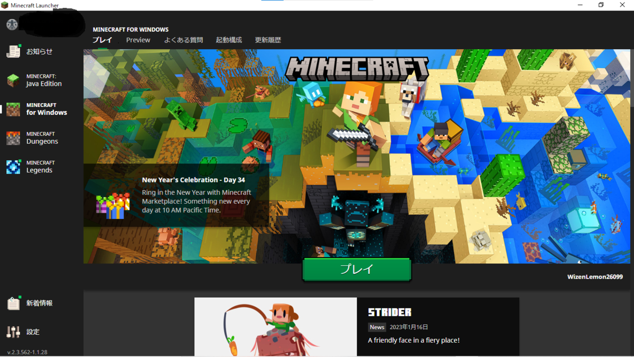This screenshot has height=357, width=634.
Task: Click the お知らせ sidebar label
Action: click(40, 52)
